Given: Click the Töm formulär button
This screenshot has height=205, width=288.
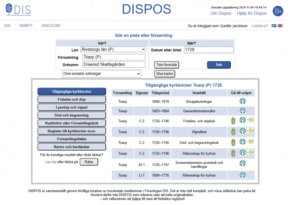Looking at the screenshot, I should tap(166, 65).
